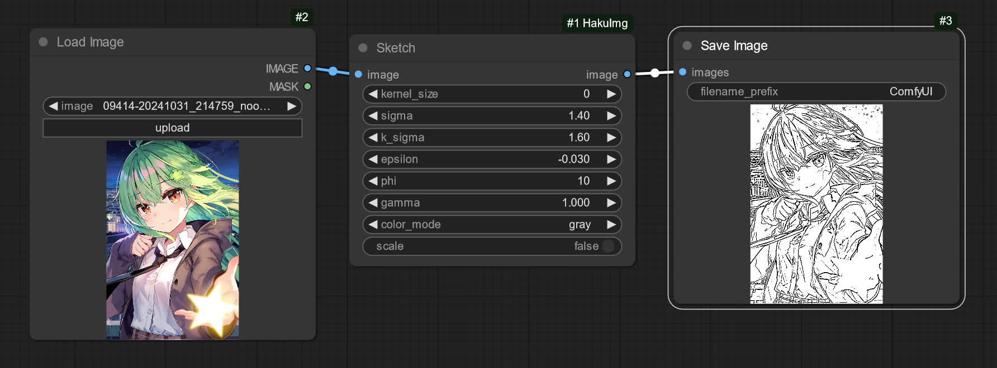Decrease phi with the left arrow

coord(373,181)
